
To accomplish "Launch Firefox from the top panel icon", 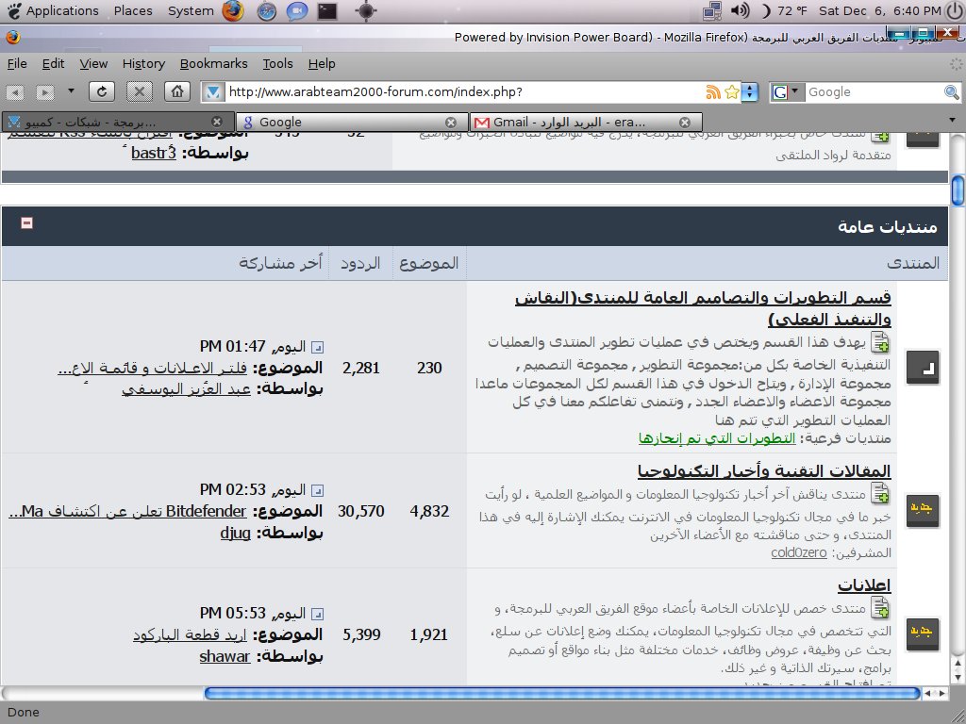I will click(x=233, y=10).
